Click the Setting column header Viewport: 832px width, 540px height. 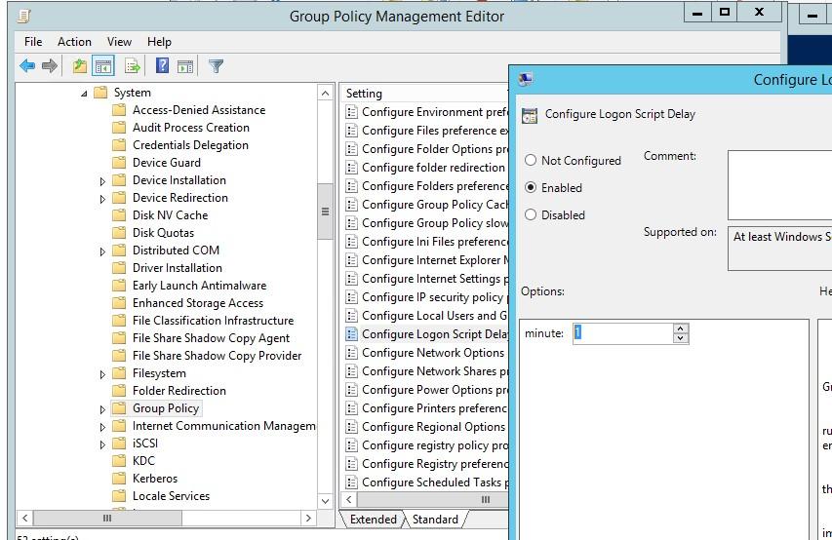(x=424, y=94)
